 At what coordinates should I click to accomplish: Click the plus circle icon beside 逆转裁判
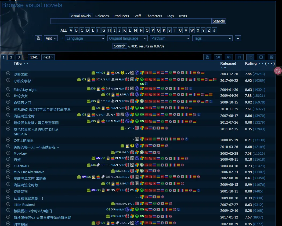point(8,191)
